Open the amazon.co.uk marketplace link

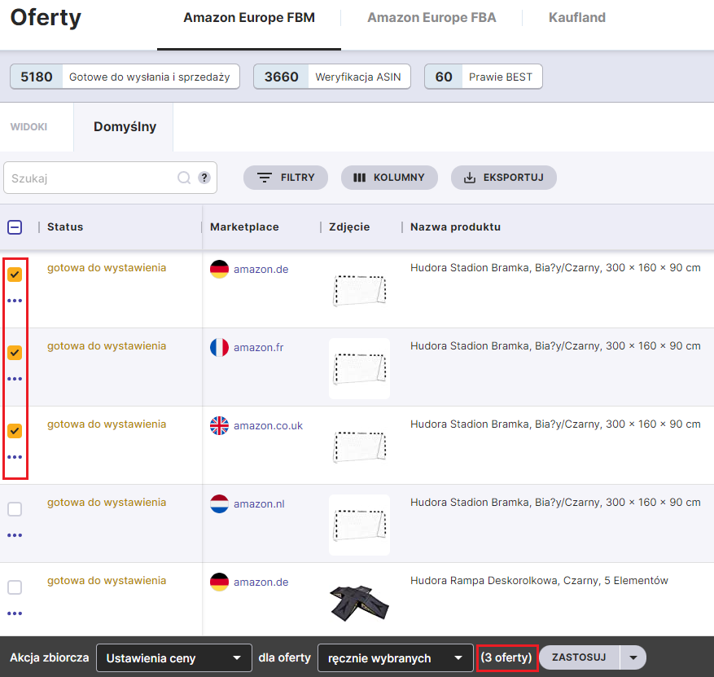[268, 425]
